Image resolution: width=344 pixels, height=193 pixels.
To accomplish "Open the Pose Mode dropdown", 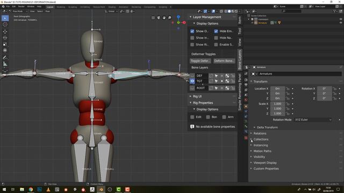I will pyautogui.click(x=18, y=11).
